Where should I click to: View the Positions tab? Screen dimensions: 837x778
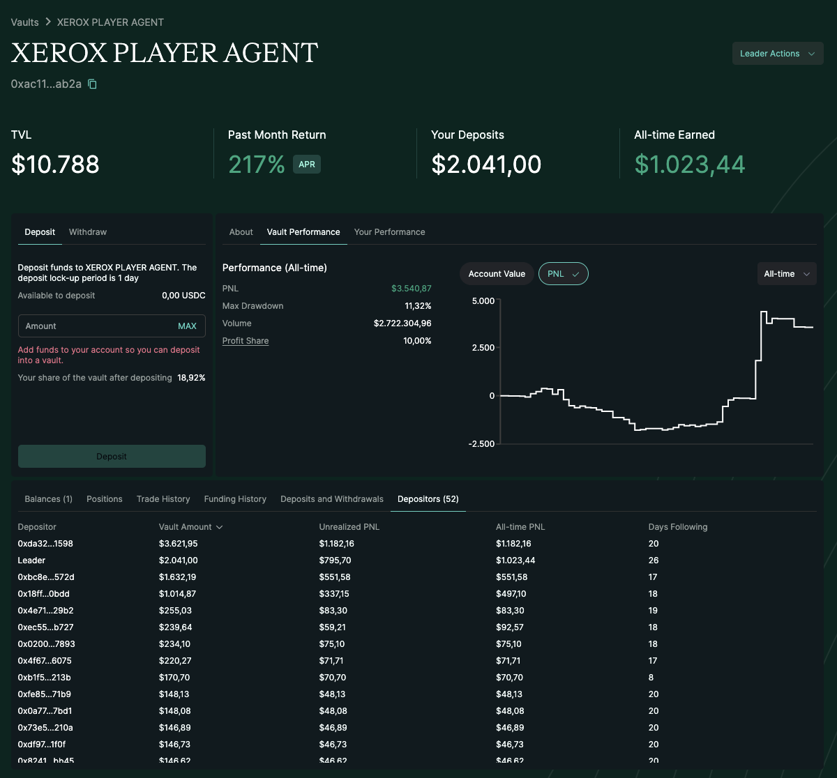[105, 499]
